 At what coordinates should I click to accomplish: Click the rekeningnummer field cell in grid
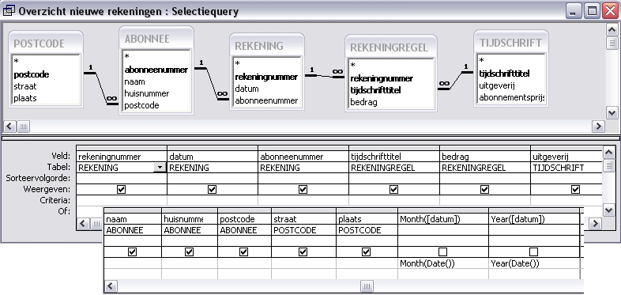[121, 157]
